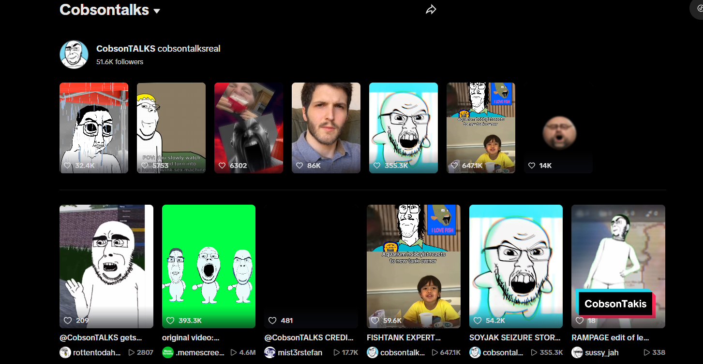Image resolution: width=703 pixels, height=364 pixels.
Task: Open the POV video thumbnail with 5753 likes
Action: [x=171, y=128]
